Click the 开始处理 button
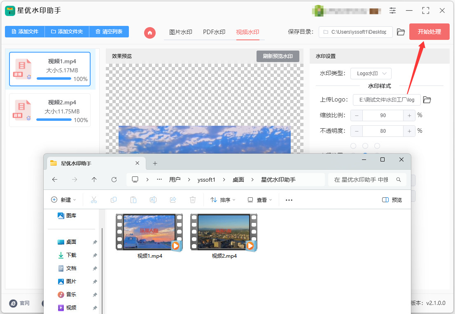 coord(429,32)
